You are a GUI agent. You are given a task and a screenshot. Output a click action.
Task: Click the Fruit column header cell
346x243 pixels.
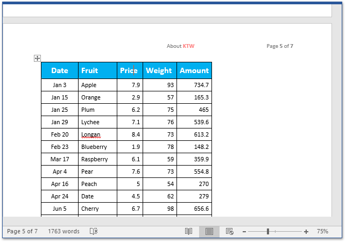(97, 70)
